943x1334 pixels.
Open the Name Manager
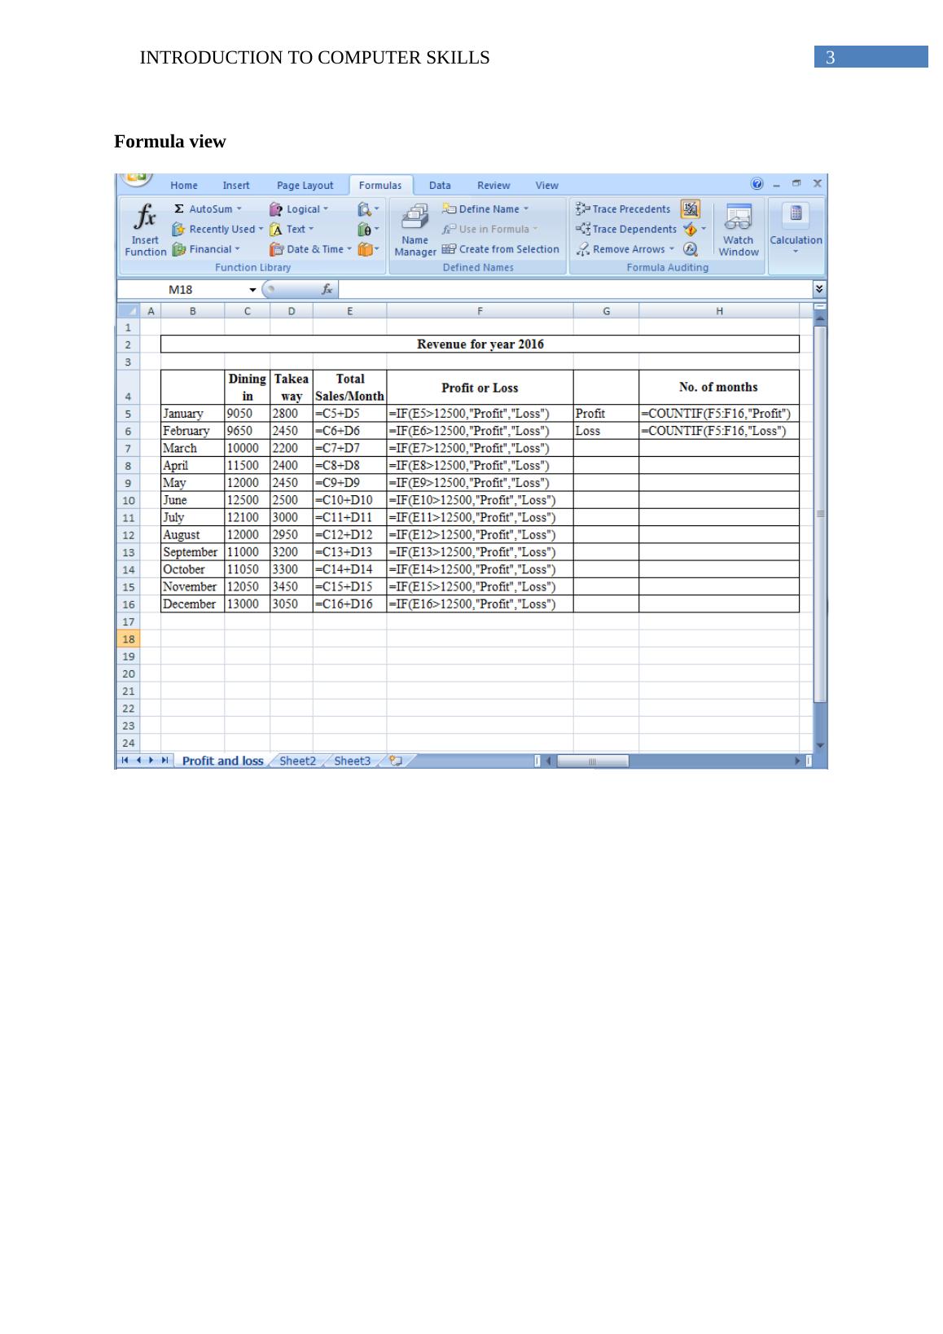414,230
